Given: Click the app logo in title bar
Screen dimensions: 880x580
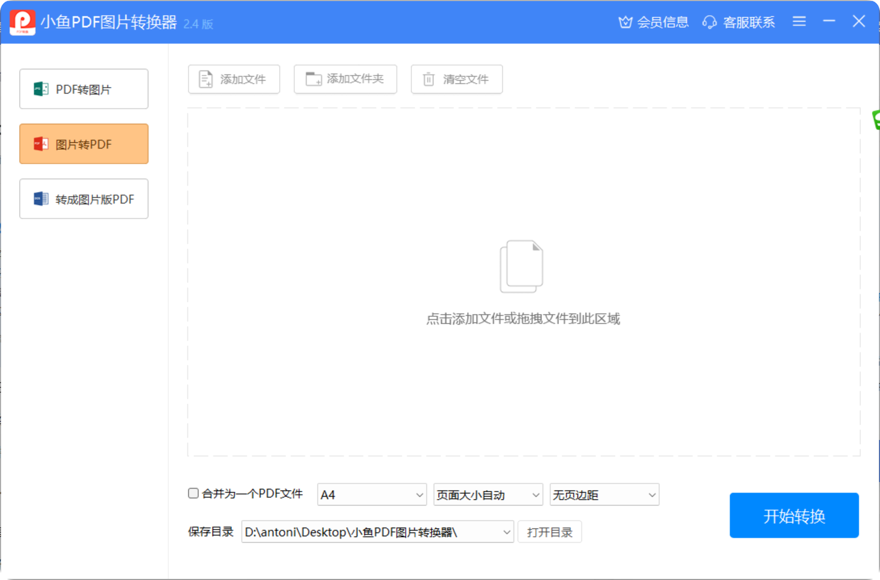Looking at the screenshot, I should [22, 22].
